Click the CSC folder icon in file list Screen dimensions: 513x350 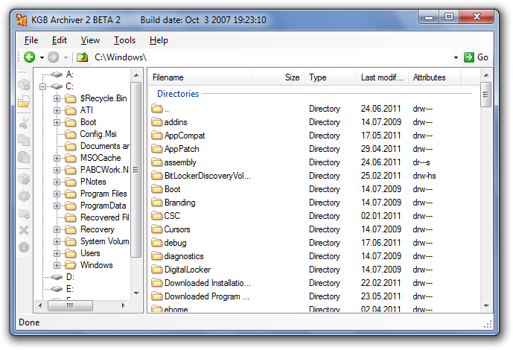click(x=157, y=216)
